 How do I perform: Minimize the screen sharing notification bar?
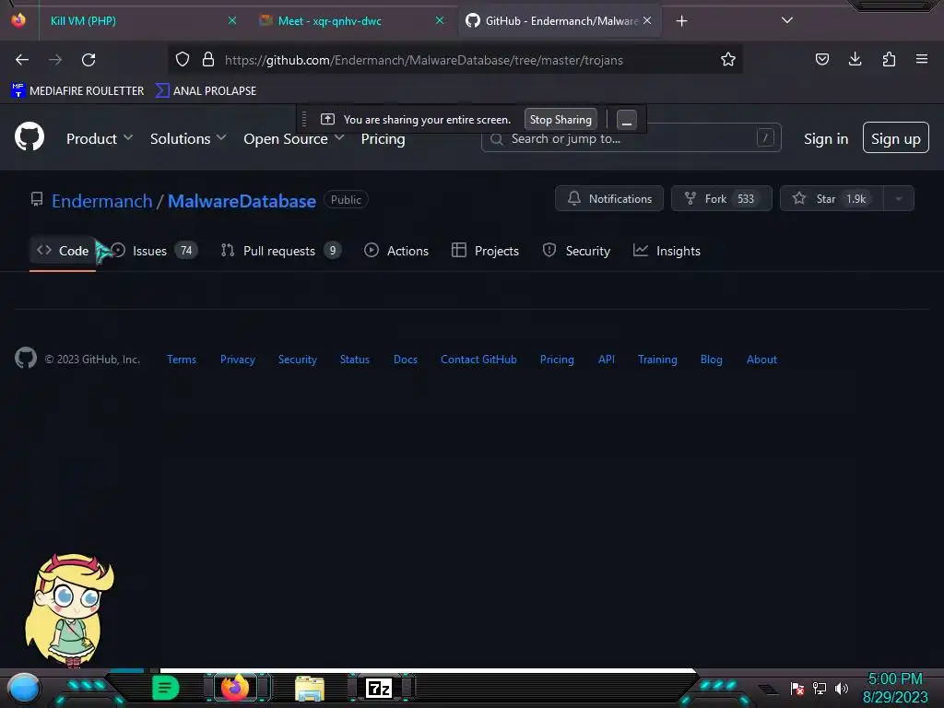[627, 120]
